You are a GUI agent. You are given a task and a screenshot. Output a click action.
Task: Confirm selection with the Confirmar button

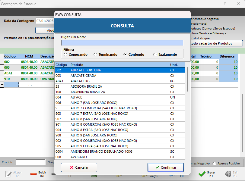pos(166,167)
